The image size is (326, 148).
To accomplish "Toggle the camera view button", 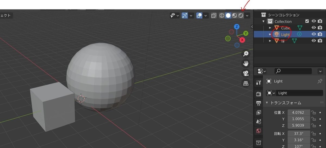I will [246, 73].
